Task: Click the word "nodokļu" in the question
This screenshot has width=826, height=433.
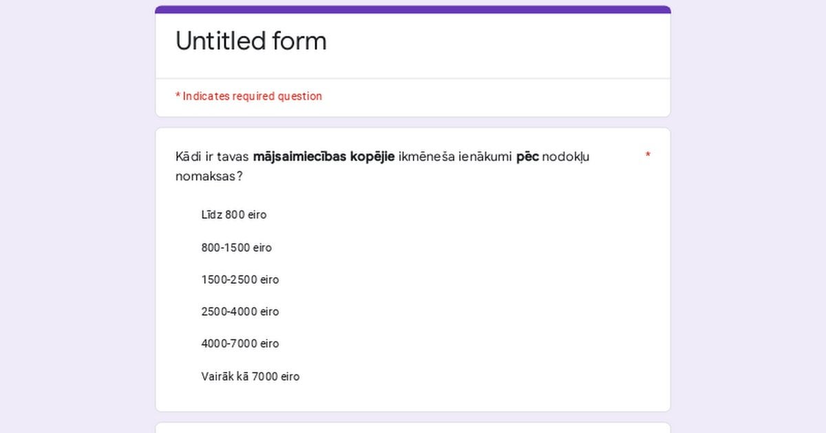Action: (x=566, y=157)
